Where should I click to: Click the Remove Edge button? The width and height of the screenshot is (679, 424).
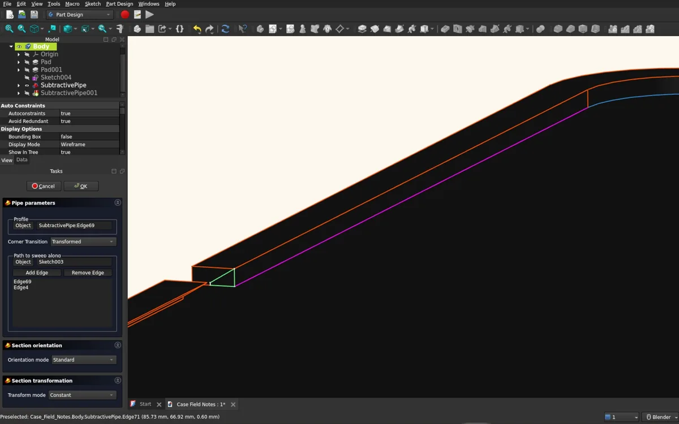point(88,272)
